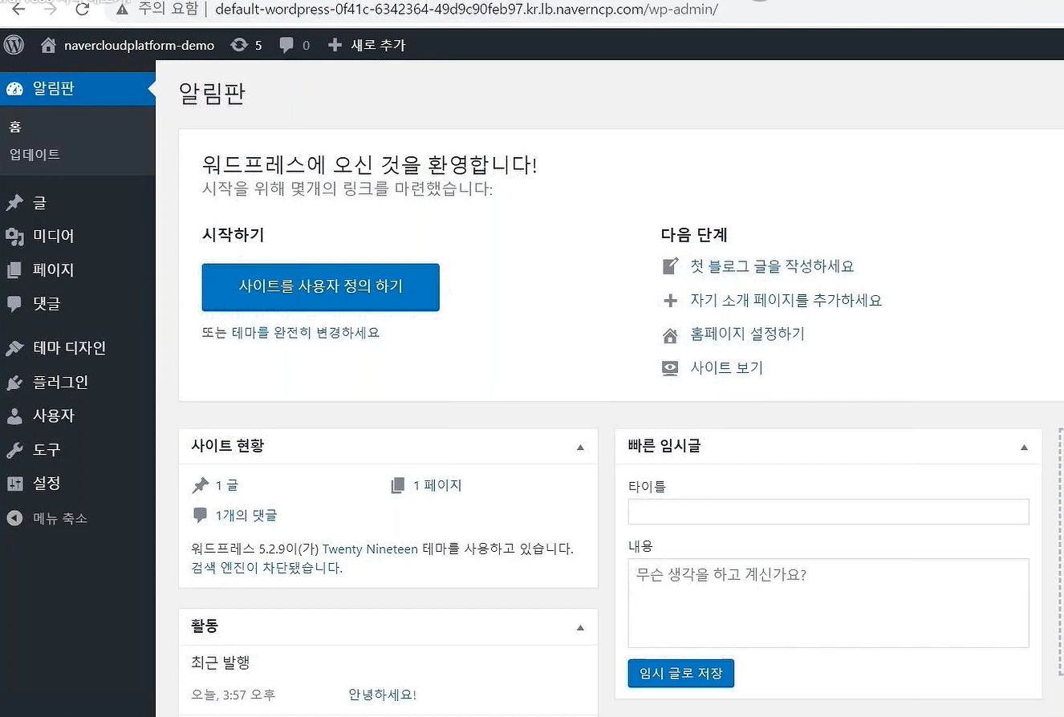Open the comments bubble icon in admin bar

click(286, 46)
